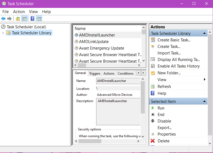Click Create Basic Task... link
213x153 pixels.
coord(174,40)
